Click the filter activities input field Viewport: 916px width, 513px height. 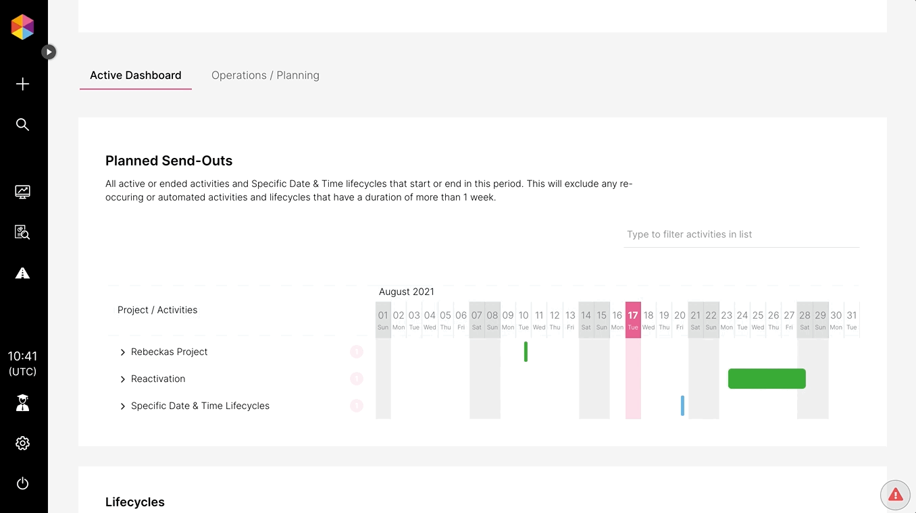[x=740, y=234]
